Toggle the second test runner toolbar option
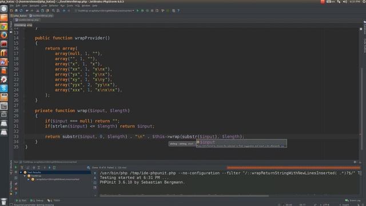 click(28, 168)
